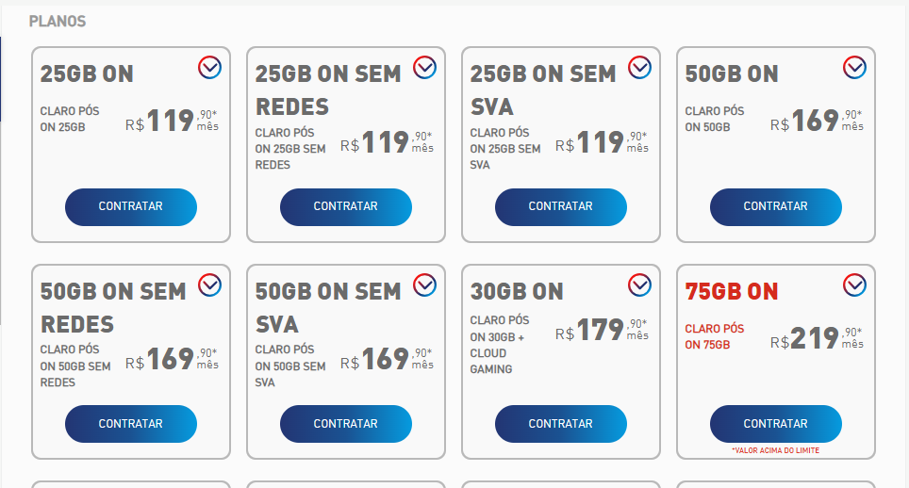The height and width of the screenshot is (488, 909).
Task: Expand chevron on 25GB ON SEM REDES card
Action: [x=425, y=68]
